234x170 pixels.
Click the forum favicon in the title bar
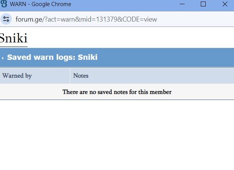tap(4, 4)
